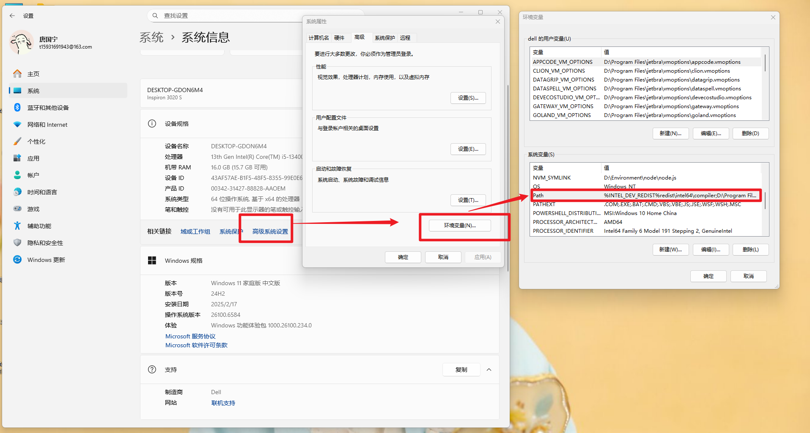The image size is (810, 433).
Task: Select APPCODE_VM_OPTIONS user variable row
Action: (x=645, y=62)
